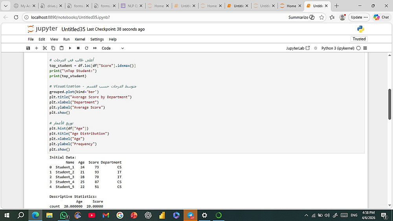Image resolution: width=393 pixels, height=221 pixels.
Task: Switch the ENG input language indicator
Action: coord(354,215)
